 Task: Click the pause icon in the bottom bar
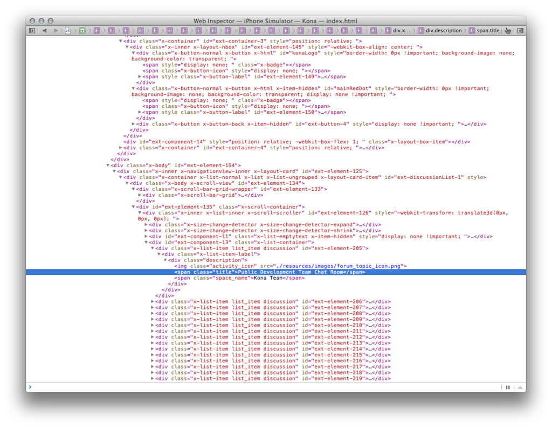click(508, 387)
